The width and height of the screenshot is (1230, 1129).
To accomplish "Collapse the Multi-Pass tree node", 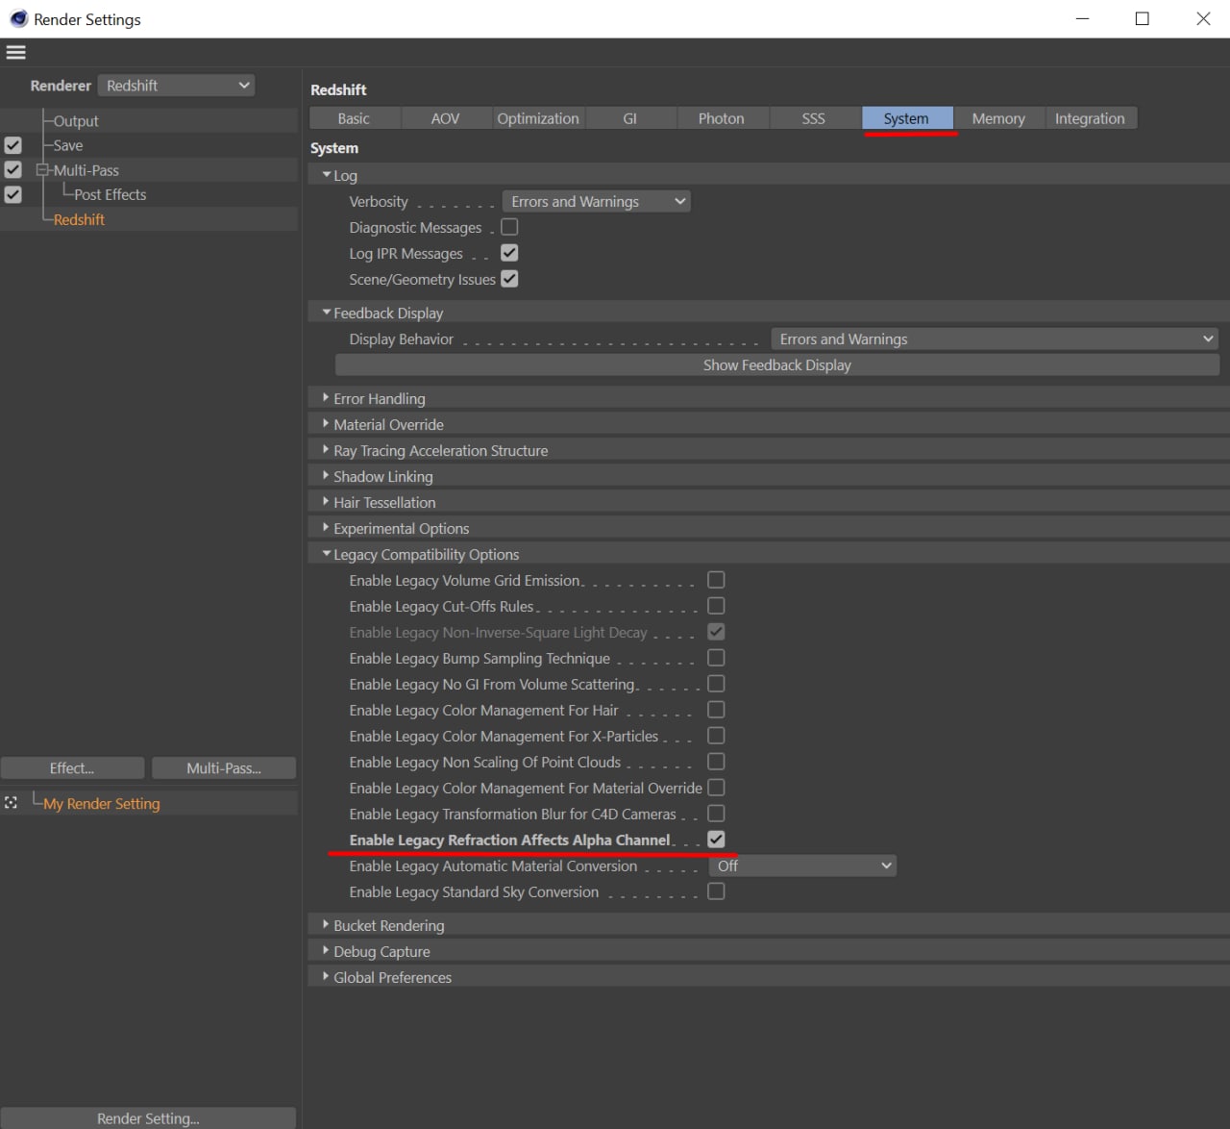I will tap(42, 170).
